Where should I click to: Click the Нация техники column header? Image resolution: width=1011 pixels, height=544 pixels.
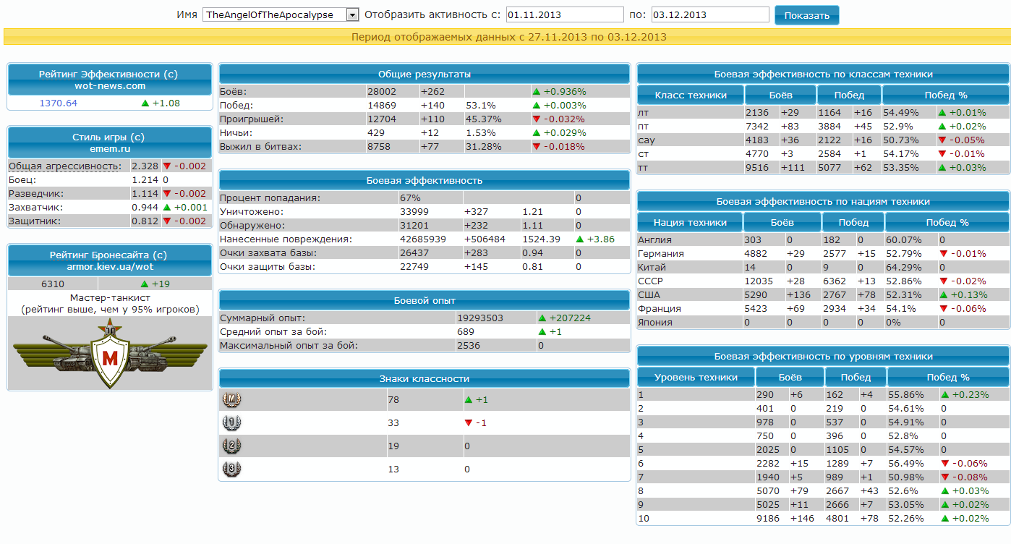pyautogui.click(x=690, y=223)
